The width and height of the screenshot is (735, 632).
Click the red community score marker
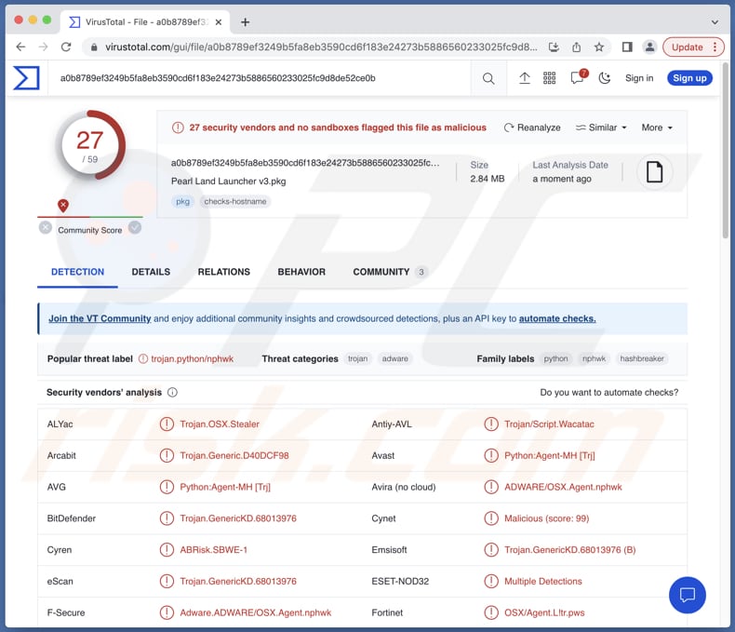point(63,206)
